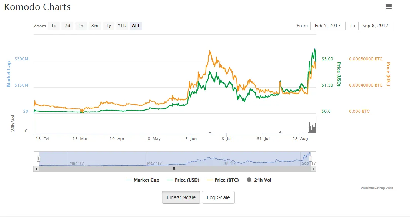This screenshot has height=217, width=410.
Task: Click the 10. Apr axis label
Action: pyautogui.click(x=117, y=139)
